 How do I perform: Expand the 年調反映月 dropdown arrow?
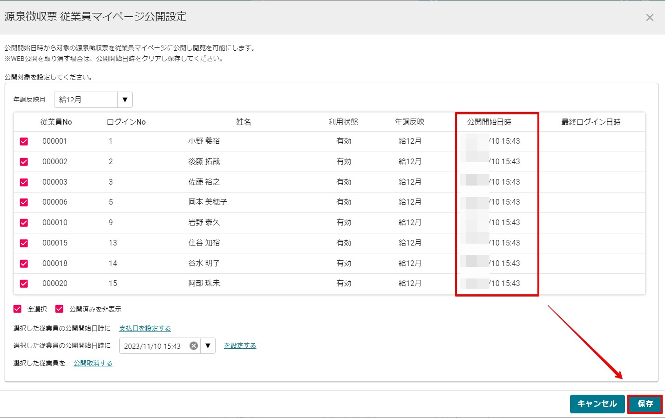(x=125, y=100)
